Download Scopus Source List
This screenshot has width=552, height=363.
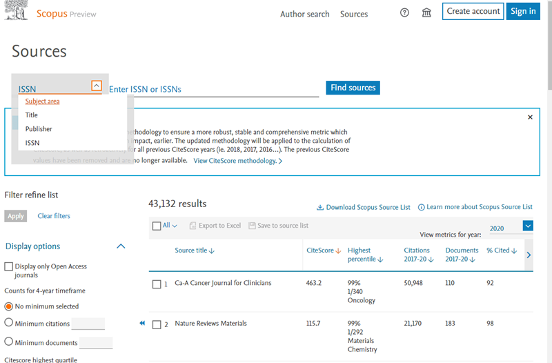click(x=364, y=207)
